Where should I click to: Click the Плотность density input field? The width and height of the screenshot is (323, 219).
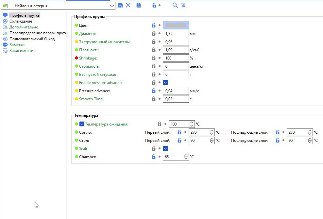click(x=176, y=50)
